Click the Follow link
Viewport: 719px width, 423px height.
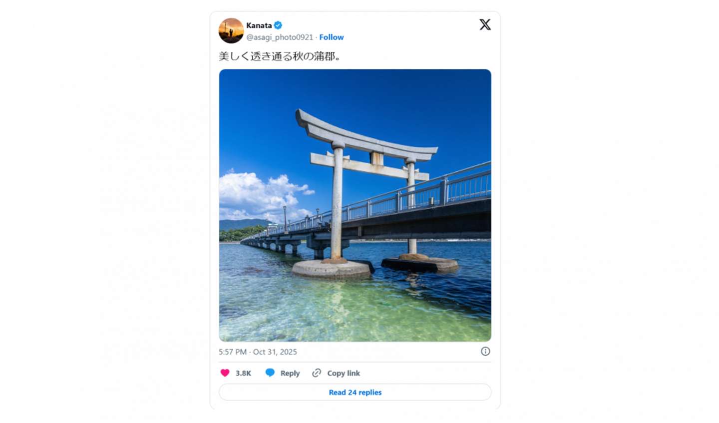coord(331,37)
